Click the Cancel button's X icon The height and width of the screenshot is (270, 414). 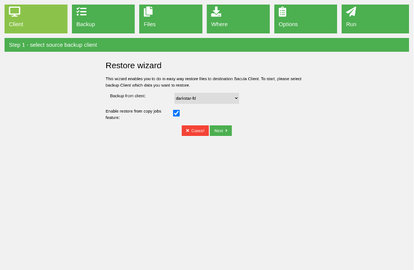pos(188,130)
